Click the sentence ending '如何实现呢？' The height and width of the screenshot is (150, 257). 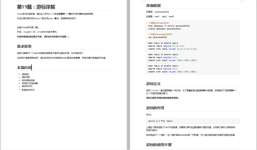pyautogui.click(x=50, y=53)
